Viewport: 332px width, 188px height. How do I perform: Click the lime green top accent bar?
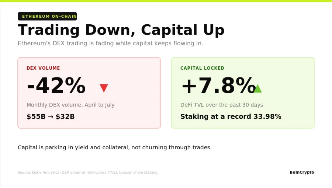[x=166, y=1]
